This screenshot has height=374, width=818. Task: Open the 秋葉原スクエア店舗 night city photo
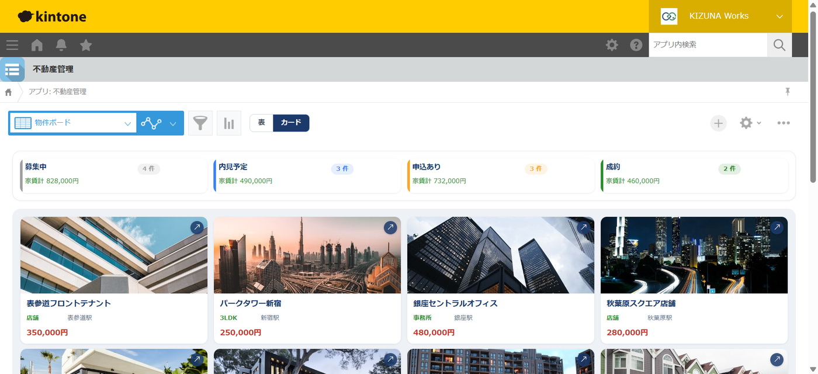point(694,255)
